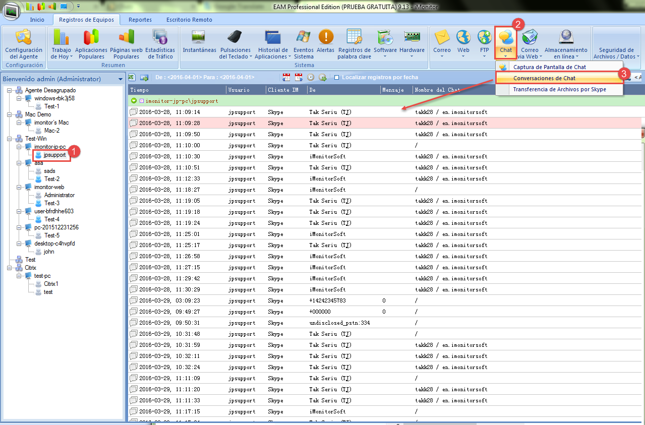Image resolution: width=645 pixels, height=425 pixels.
Task: Open Registros de palabra clave
Action: pyautogui.click(x=355, y=44)
